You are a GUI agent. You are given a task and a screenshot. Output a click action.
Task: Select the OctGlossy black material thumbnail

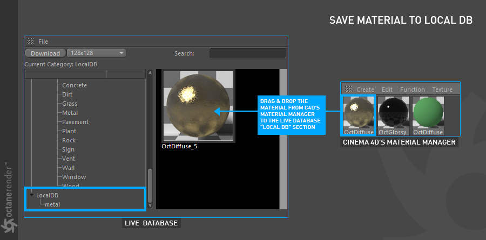point(392,115)
